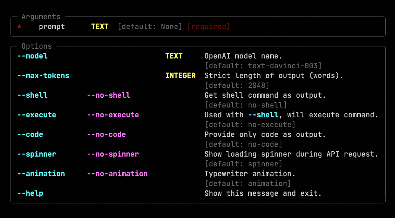Screen dimensions: 395x218
Task: Select the --no-shell flag
Action: [x=108, y=95]
